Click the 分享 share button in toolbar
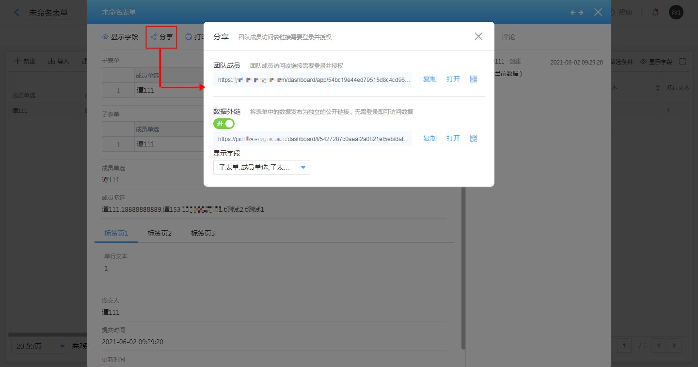 point(161,37)
